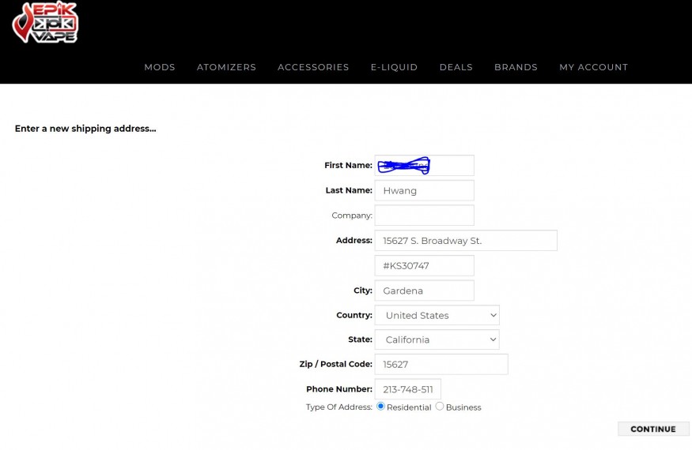Select Residential address type

tap(381, 407)
